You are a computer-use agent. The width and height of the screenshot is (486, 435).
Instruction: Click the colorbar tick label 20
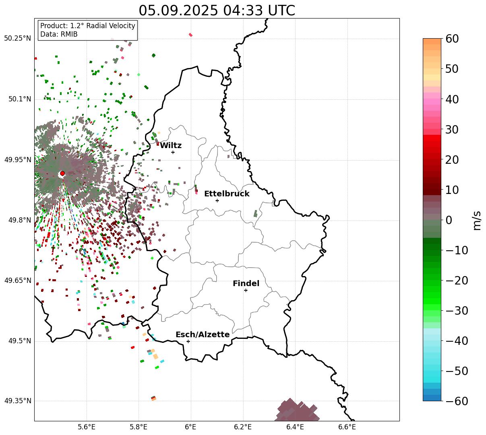(451, 160)
